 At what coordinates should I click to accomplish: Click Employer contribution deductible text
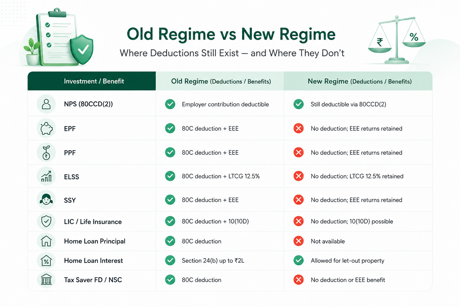point(225,104)
